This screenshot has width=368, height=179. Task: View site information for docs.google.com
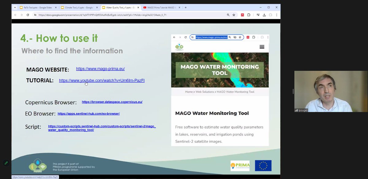(35, 15)
